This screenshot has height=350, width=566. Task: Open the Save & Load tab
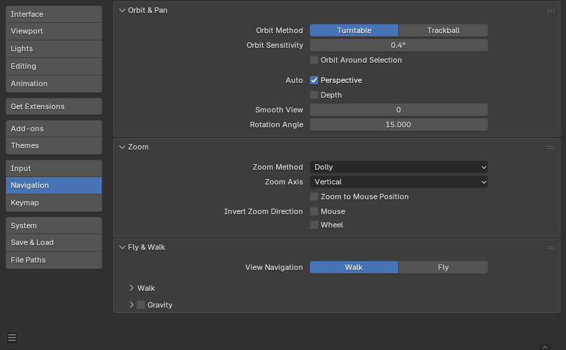coord(54,242)
